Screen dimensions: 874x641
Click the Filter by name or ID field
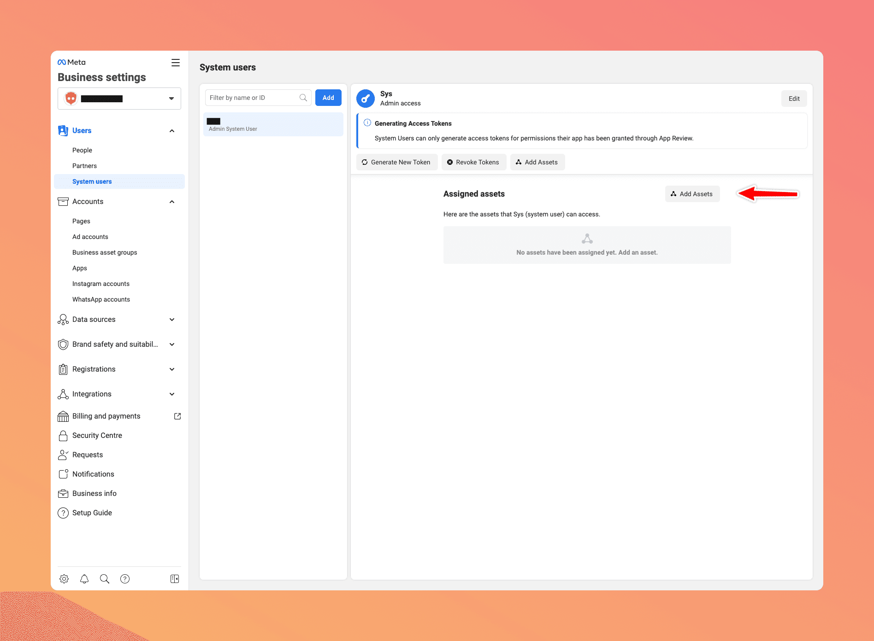(x=258, y=98)
